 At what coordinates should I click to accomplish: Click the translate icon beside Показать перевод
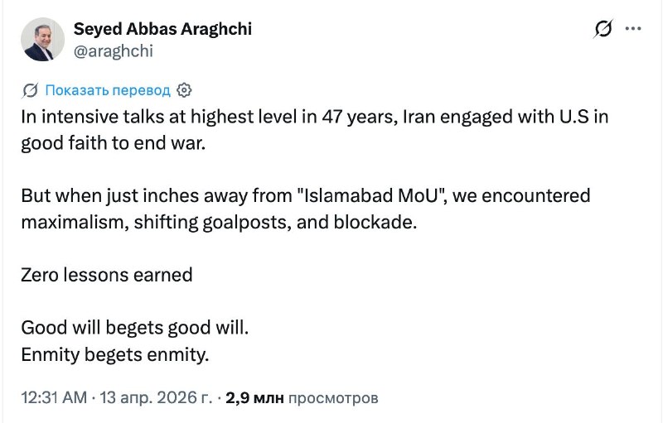pyautogui.click(x=31, y=89)
